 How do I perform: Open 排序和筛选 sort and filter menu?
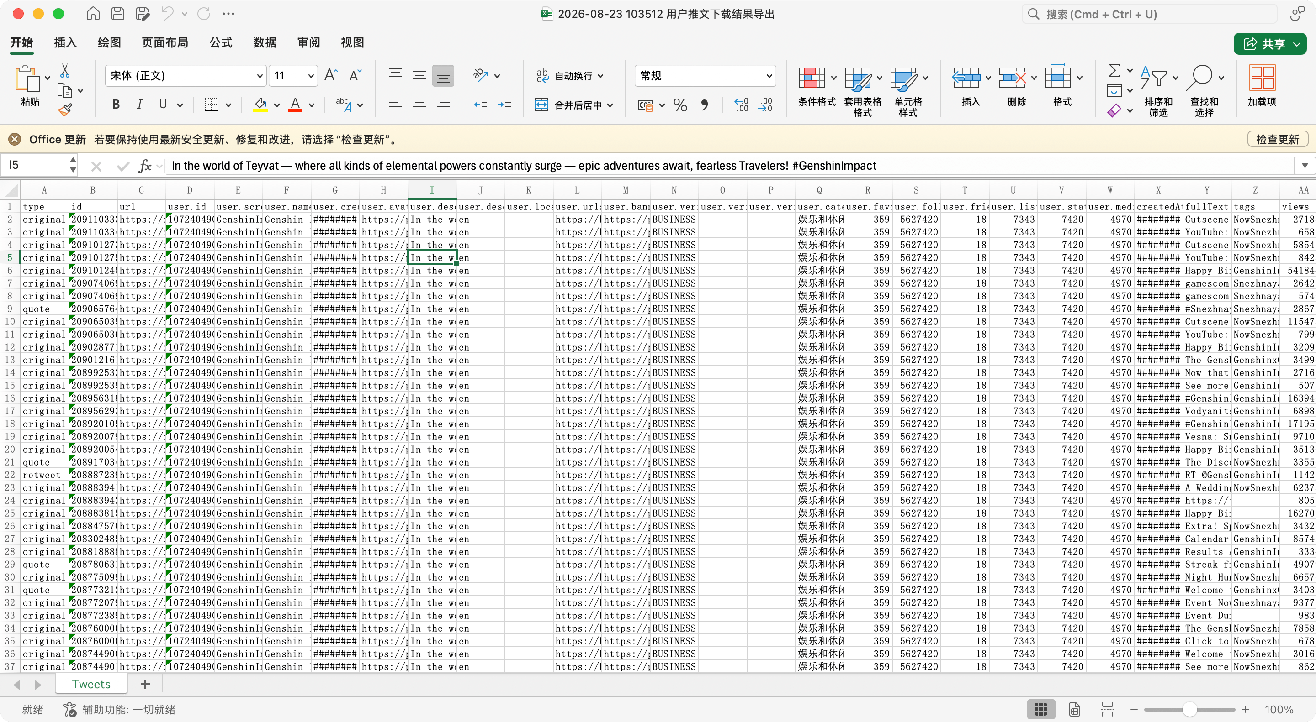point(1159,91)
